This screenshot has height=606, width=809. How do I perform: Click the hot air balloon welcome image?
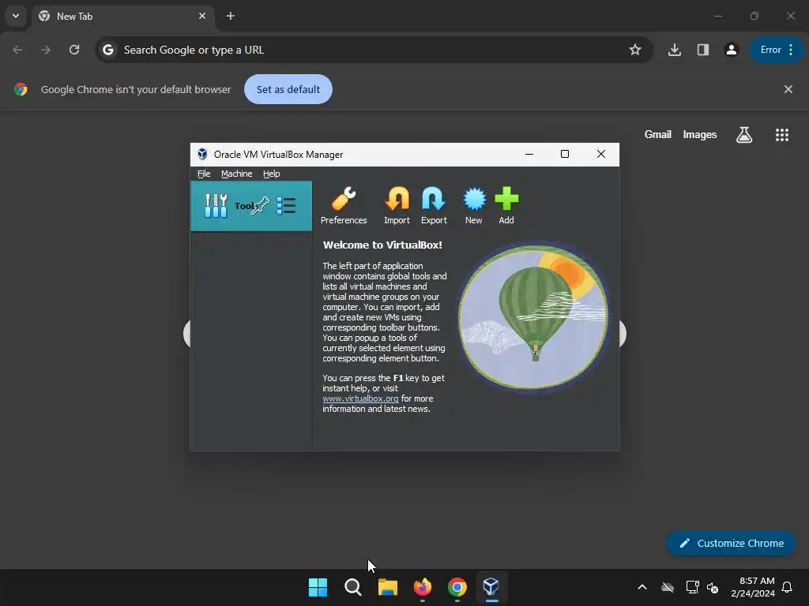[x=533, y=316]
